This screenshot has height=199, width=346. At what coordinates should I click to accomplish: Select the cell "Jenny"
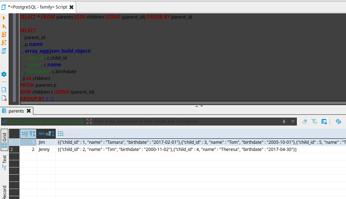(x=46, y=150)
